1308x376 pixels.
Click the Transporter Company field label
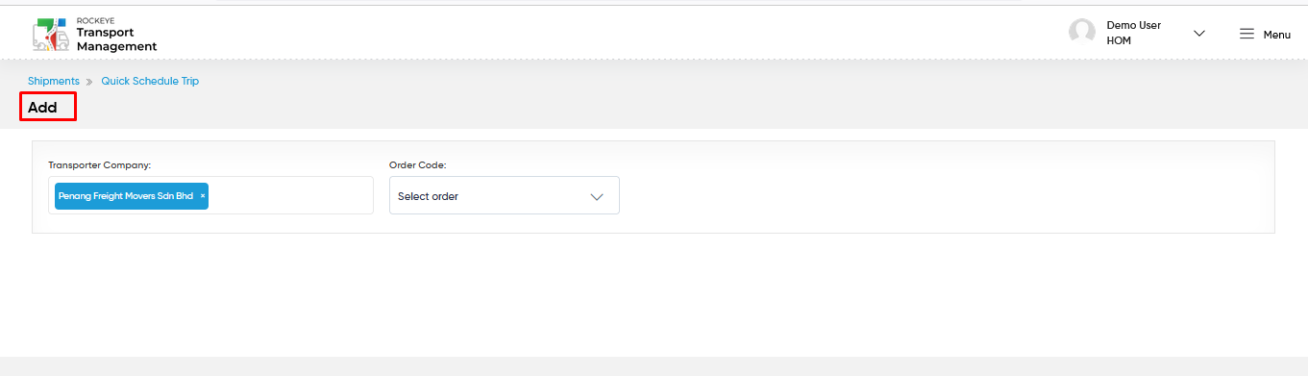100,165
